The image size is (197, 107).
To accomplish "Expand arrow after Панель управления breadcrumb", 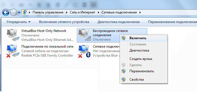I will 67,12.
